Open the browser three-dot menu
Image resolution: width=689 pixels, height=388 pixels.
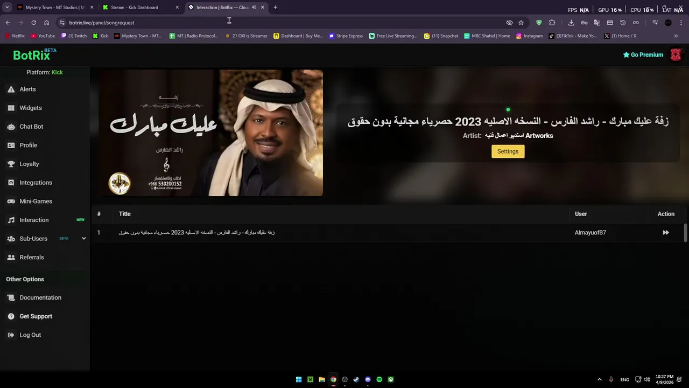681,23
